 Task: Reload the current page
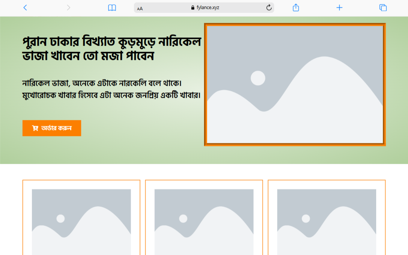click(x=268, y=7)
